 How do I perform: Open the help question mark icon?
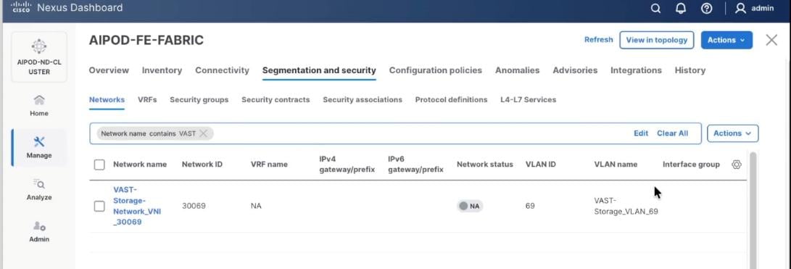point(707,9)
